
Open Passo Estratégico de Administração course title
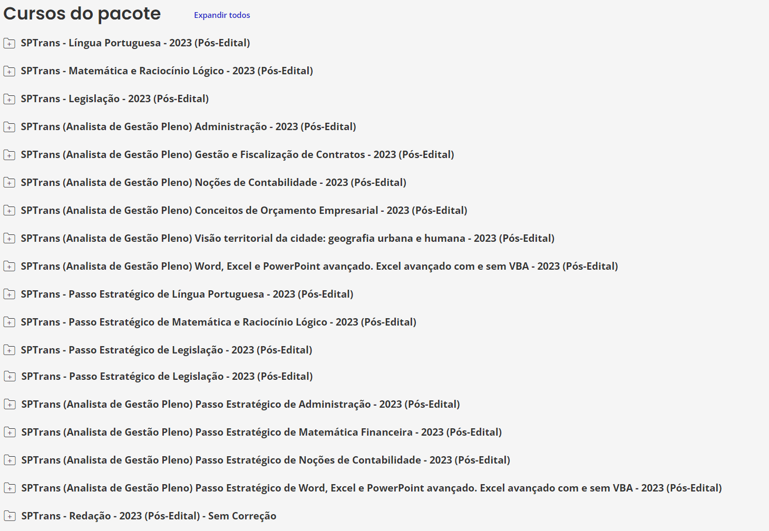click(240, 404)
